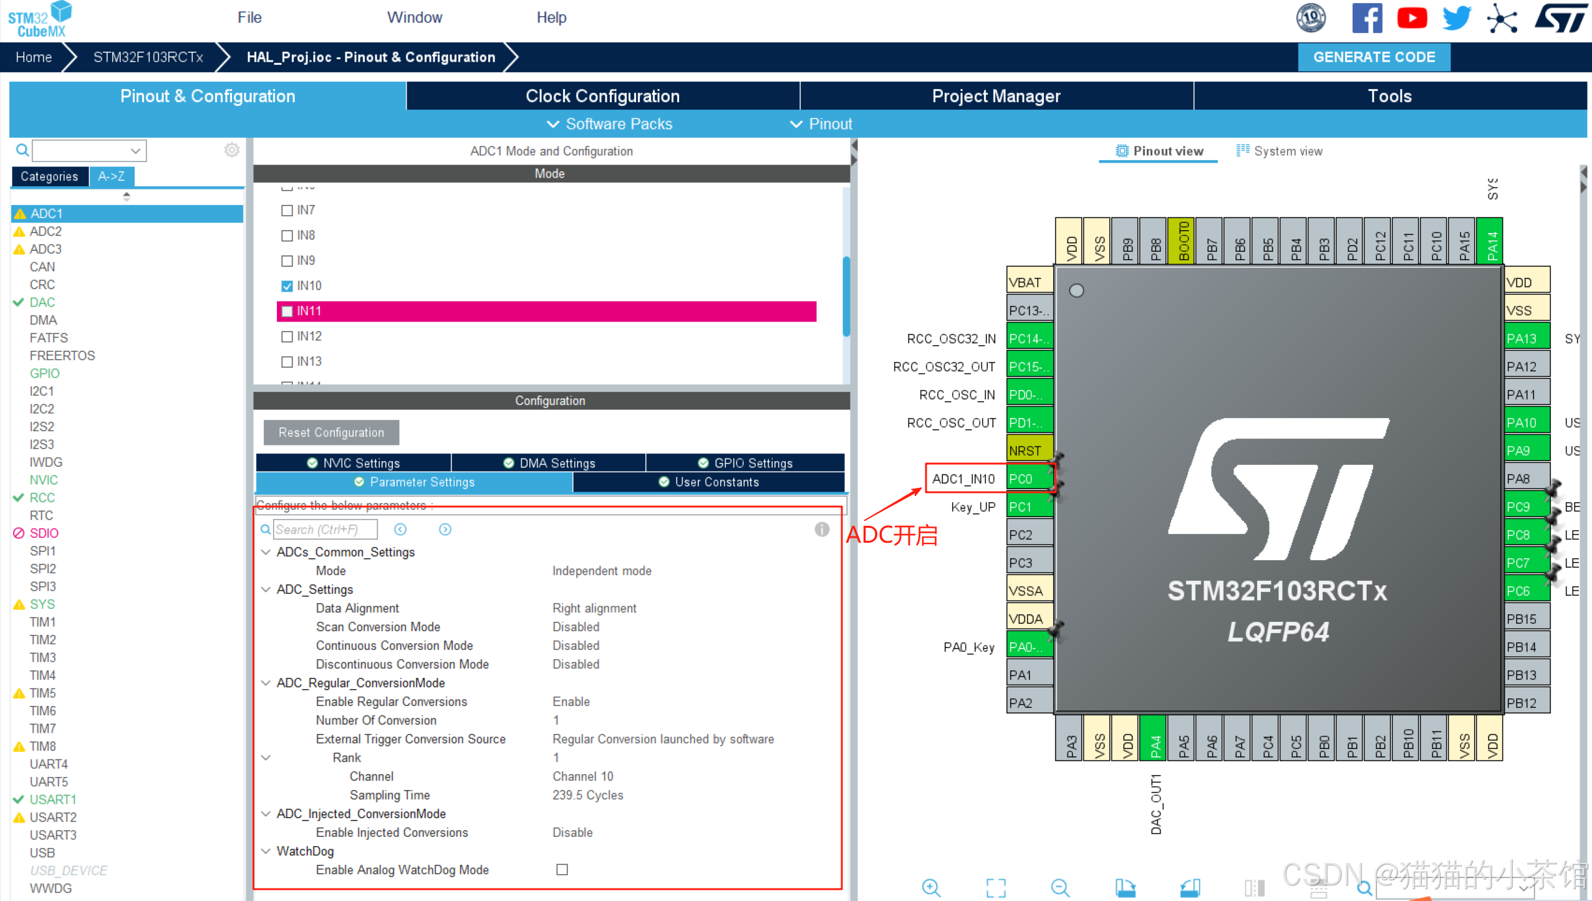Click the ST community network icon
The image size is (1592, 901).
pyautogui.click(x=1502, y=18)
